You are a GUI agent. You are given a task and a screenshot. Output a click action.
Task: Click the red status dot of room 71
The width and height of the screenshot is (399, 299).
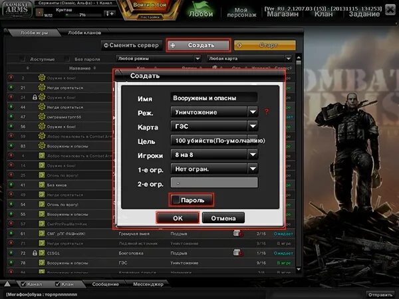click(11, 243)
